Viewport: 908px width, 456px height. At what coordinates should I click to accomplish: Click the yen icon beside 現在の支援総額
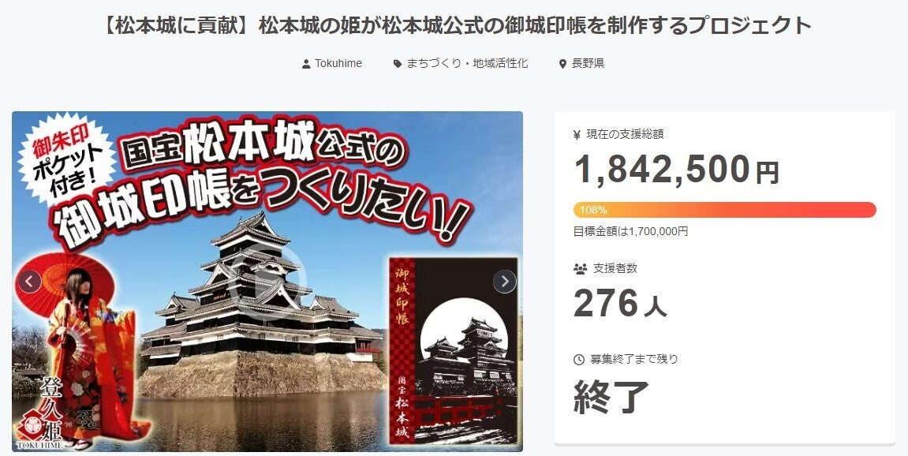coord(577,135)
